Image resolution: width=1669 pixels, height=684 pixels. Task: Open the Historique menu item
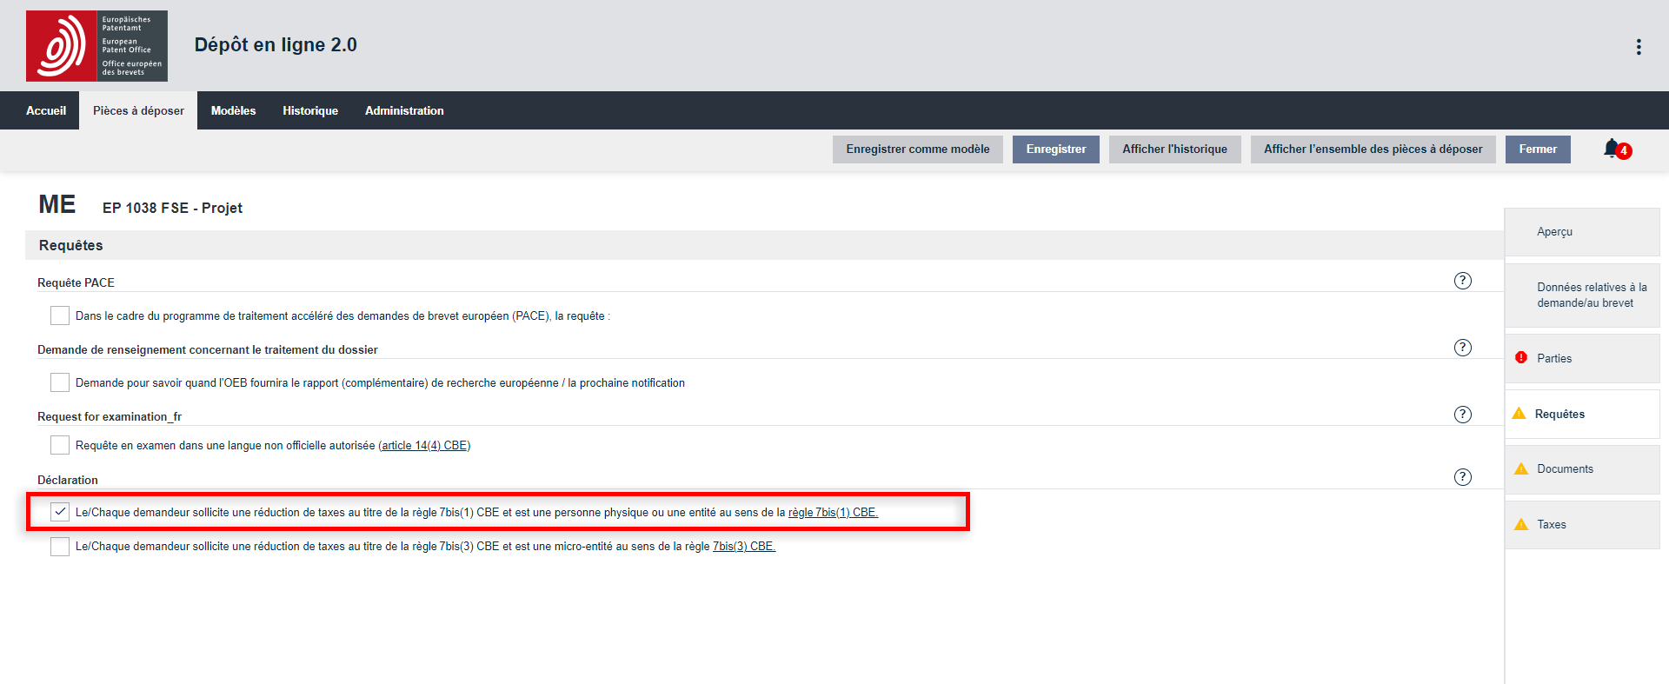(x=310, y=110)
